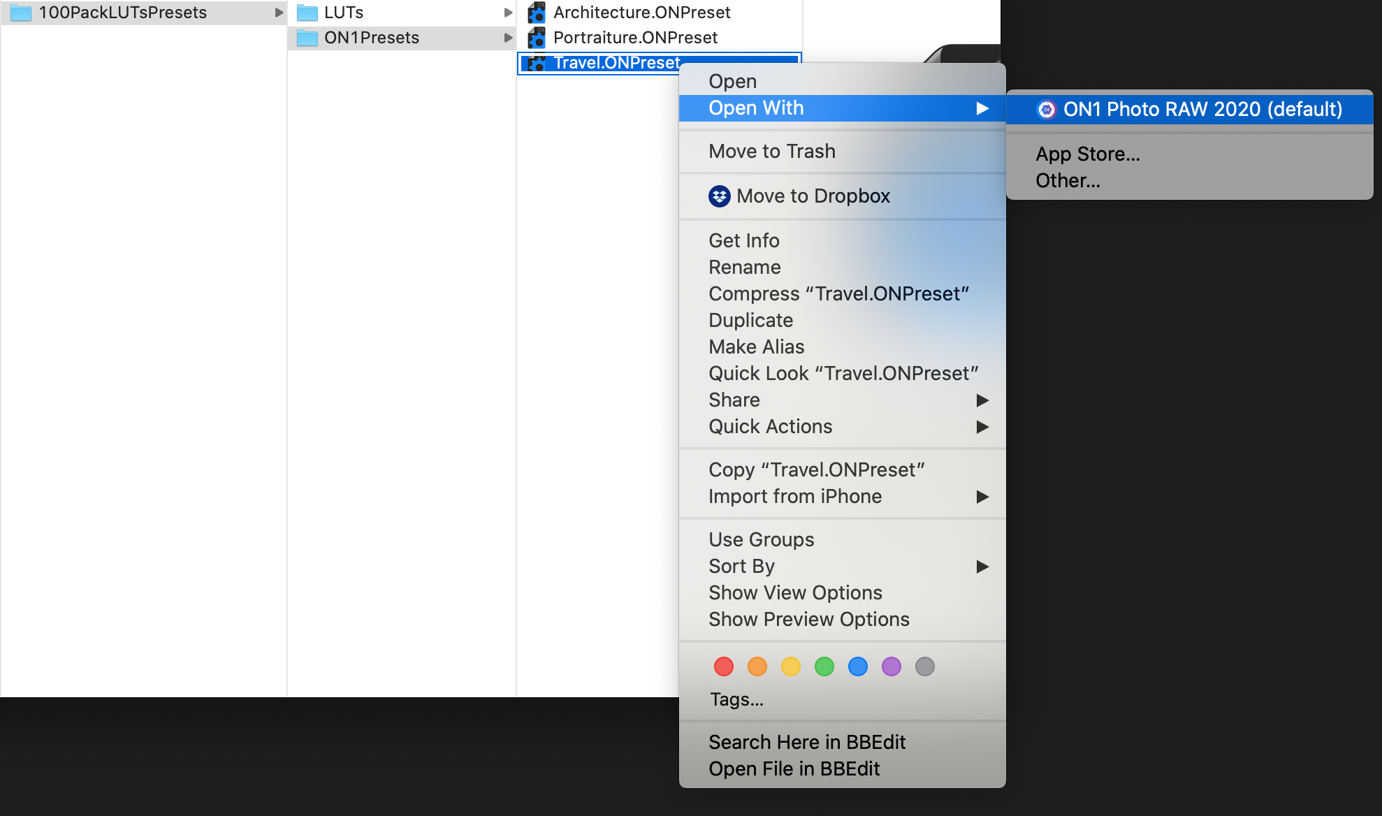Select the Travel.ONPreset file name
1382x816 pixels.
point(617,63)
